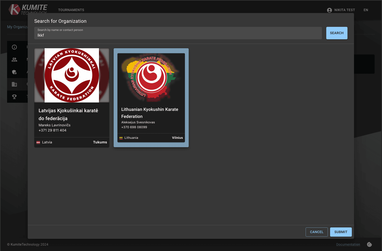Click the My Organization breadcrumb
The image size is (382, 251).
tap(18, 27)
